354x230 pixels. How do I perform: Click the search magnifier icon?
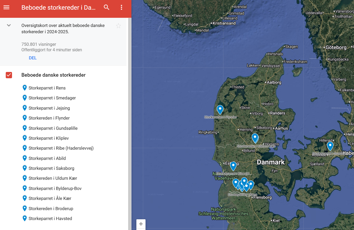106,7
